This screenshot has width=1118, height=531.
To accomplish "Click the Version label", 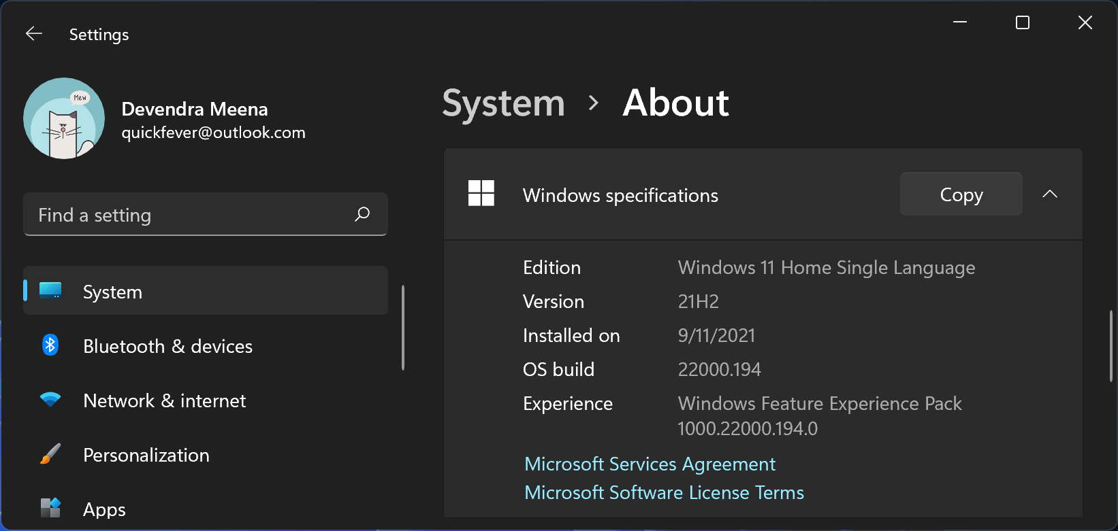I will pos(554,302).
